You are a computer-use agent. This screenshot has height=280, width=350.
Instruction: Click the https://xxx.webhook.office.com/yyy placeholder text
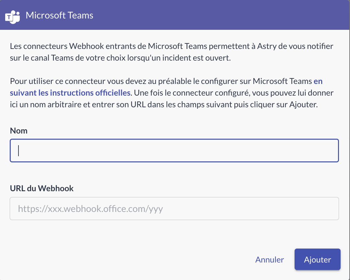(x=90, y=209)
